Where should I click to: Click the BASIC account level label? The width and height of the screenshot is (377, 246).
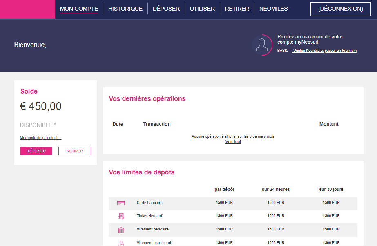[283, 51]
